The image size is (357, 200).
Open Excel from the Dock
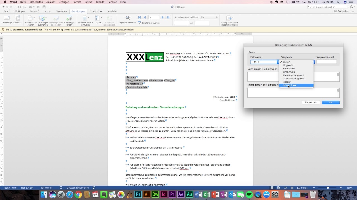pos(207,194)
